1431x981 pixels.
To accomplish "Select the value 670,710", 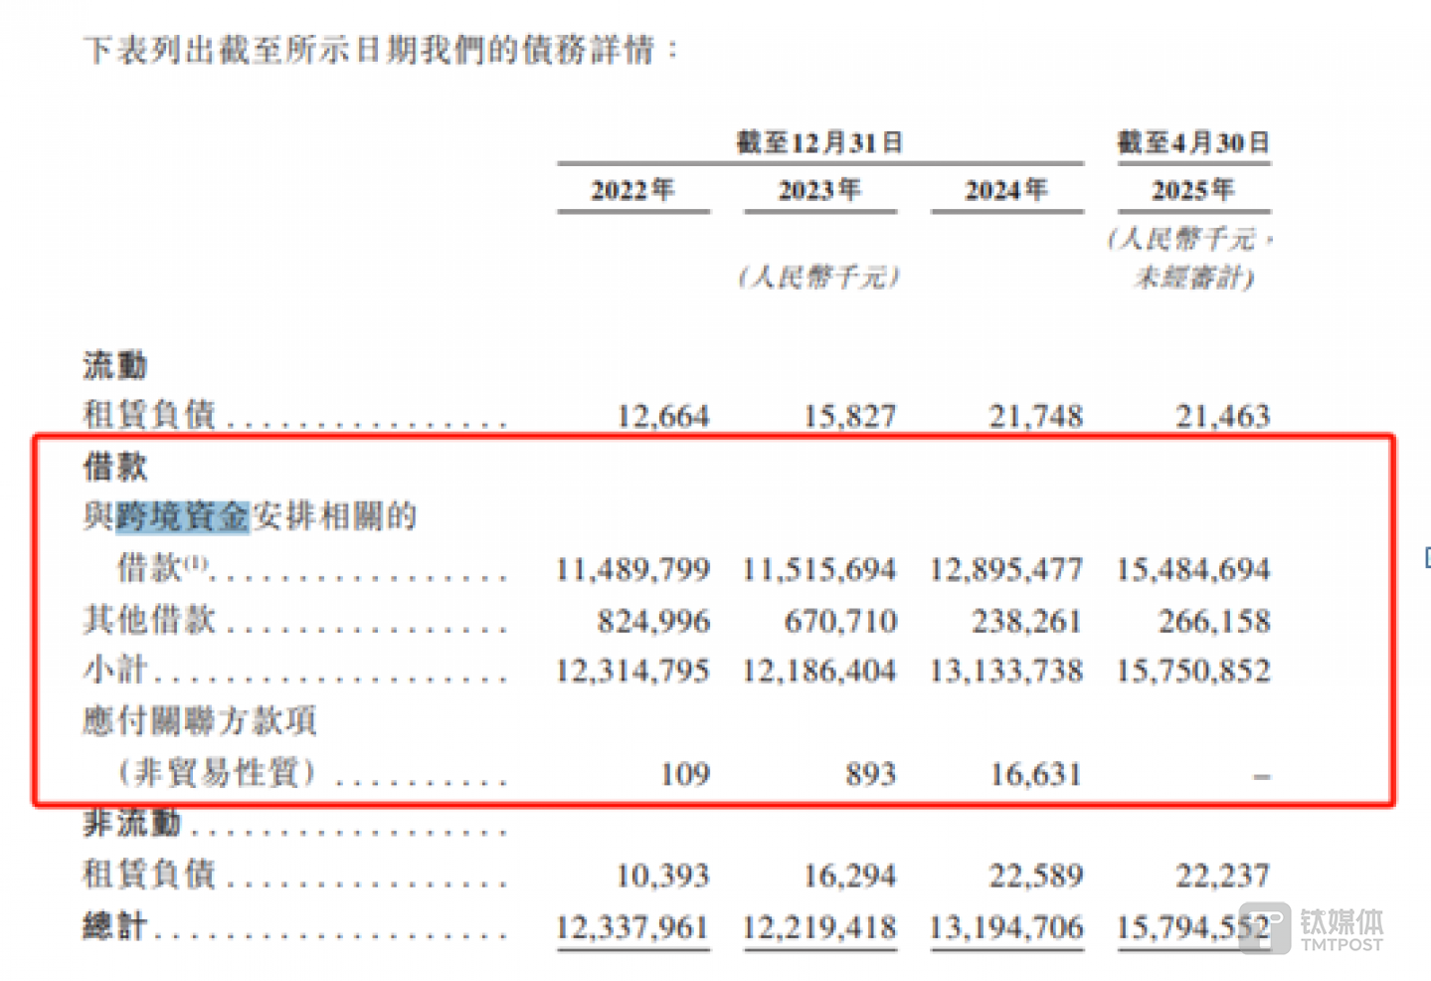I will coord(840,622).
